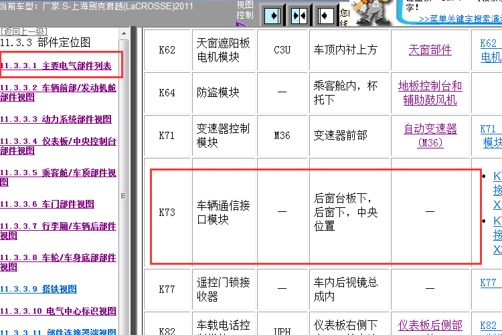Select the 变速器前部 location cell

349,135
